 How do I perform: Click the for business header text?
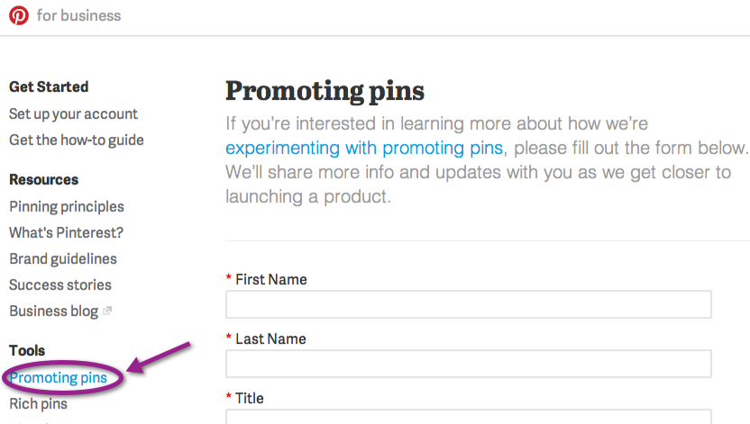tap(79, 16)
